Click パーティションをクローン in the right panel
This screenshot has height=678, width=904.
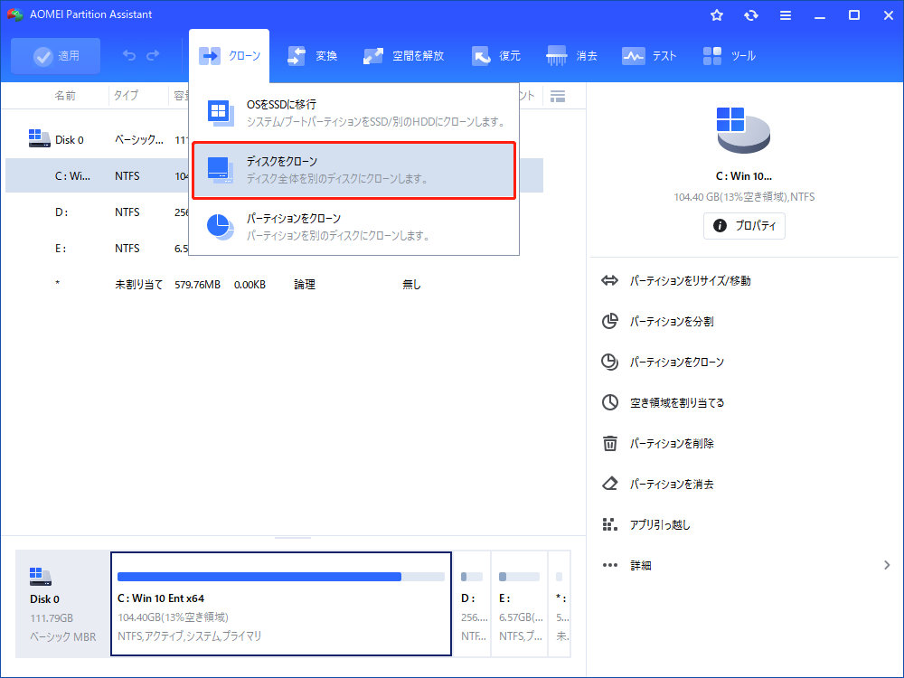click(x=677, y=363)
